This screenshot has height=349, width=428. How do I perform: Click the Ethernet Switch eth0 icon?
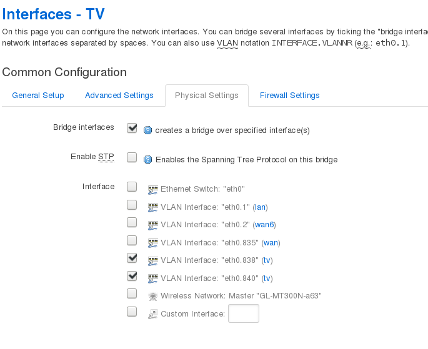(152, 189)
